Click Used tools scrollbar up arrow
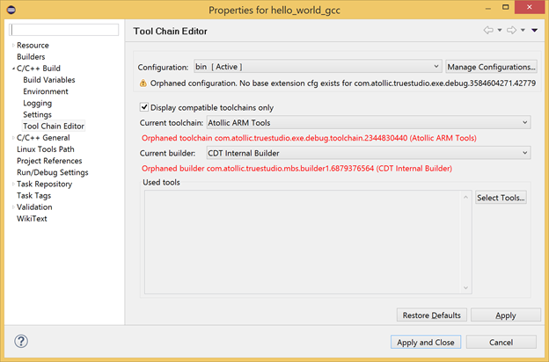The image size is (549, 362). click(x=465, y=198)
